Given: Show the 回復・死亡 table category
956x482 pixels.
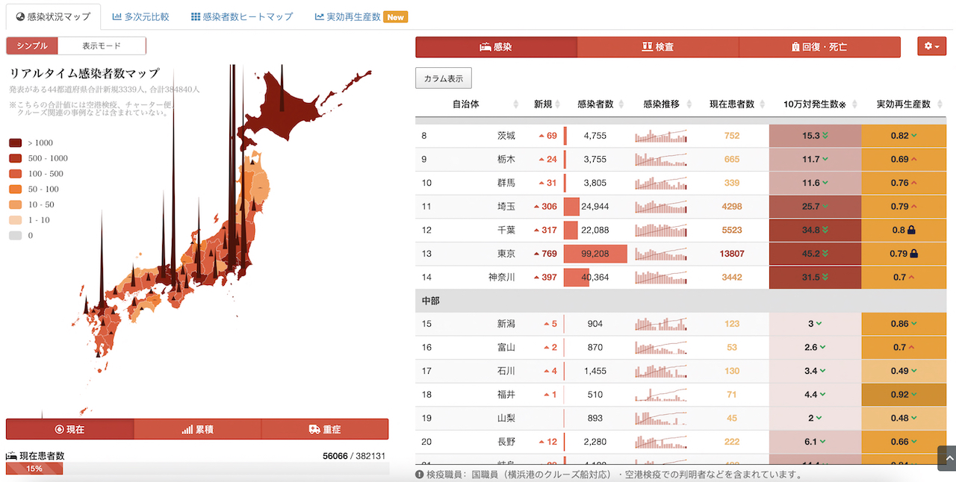Looking at the screenshot, I should tap(819, 47).
